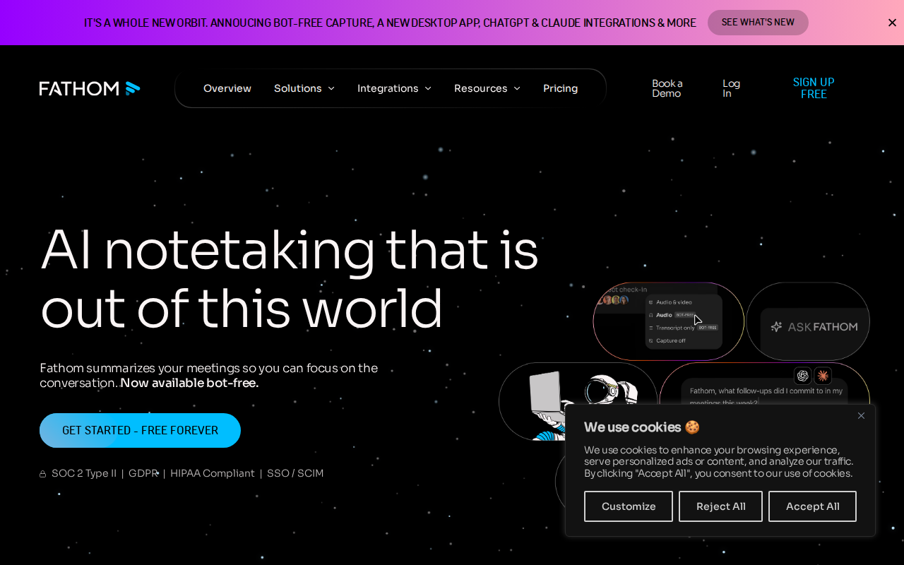
Task: Select the Transcript only capture option
Action: (682, 328)
